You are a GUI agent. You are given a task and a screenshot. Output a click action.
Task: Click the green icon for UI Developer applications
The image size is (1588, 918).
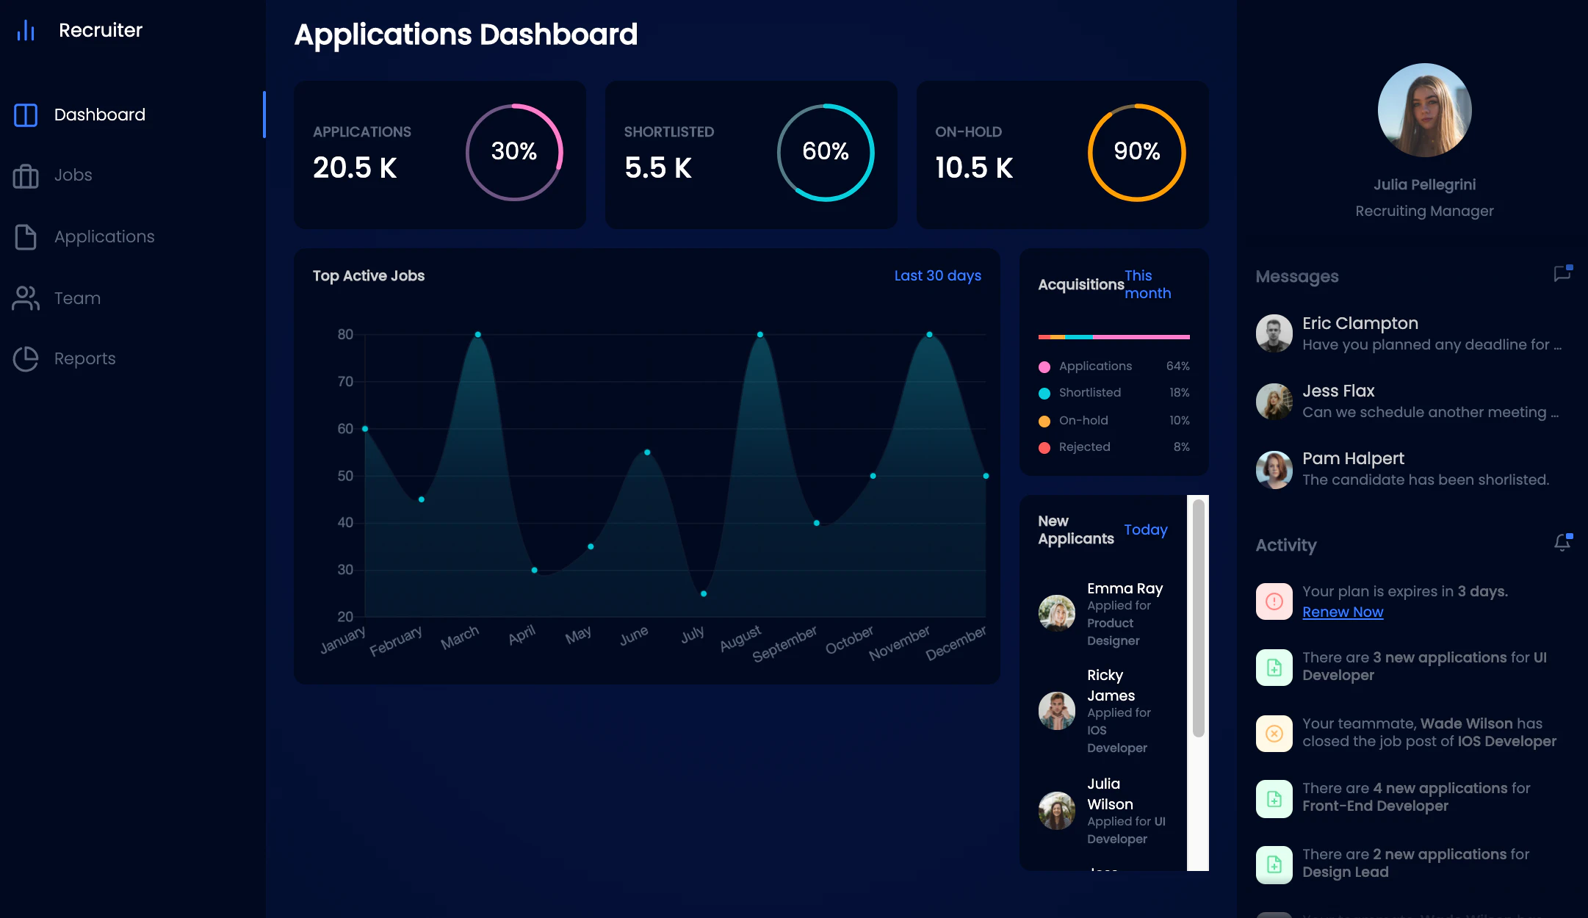(x=1274, y=668)
